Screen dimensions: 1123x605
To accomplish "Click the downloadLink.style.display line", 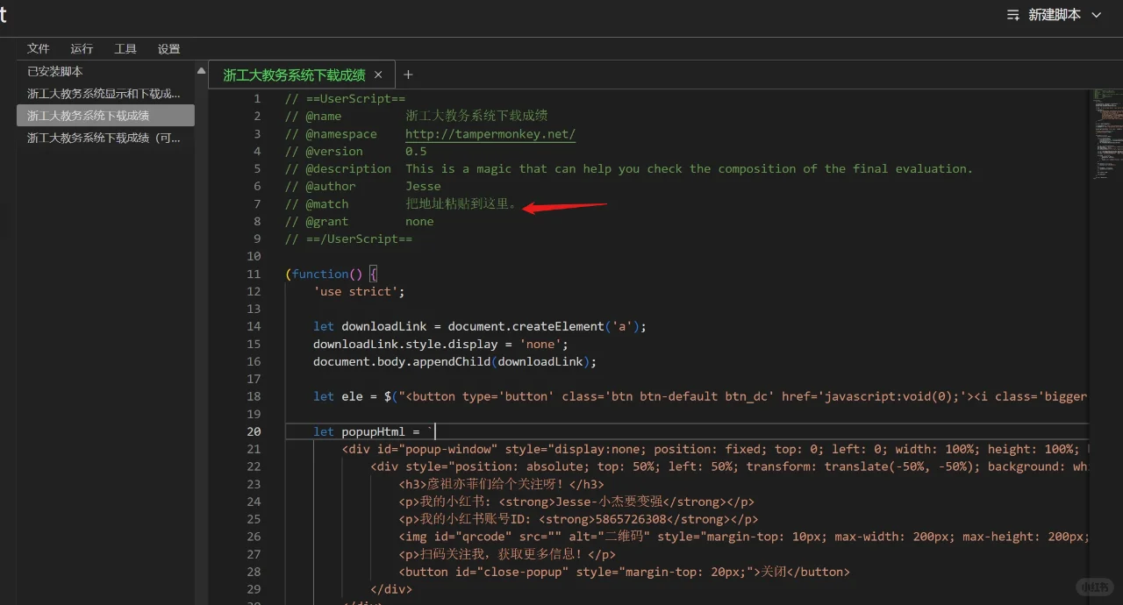I will pyautogui.click(x=440, y=344).
